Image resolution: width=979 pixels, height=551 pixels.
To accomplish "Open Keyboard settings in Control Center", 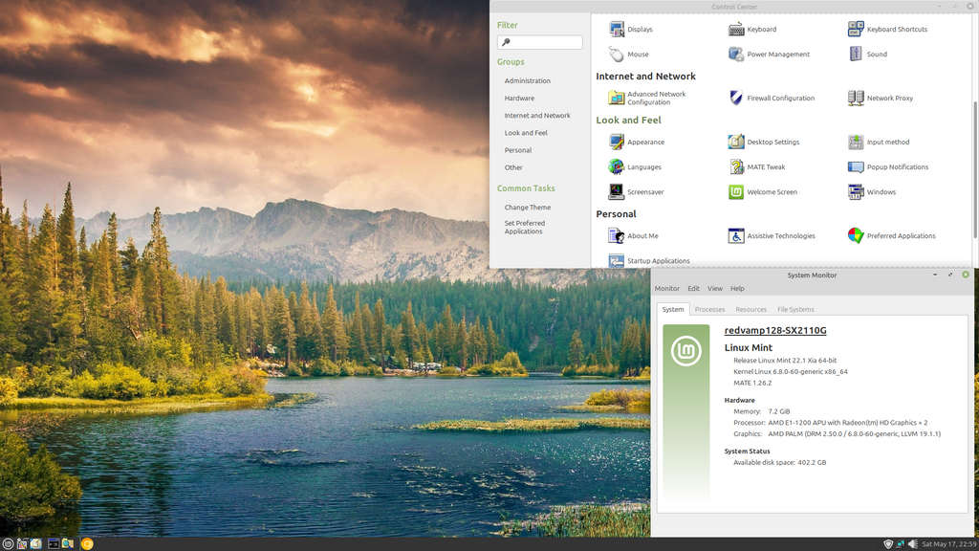I will tap(752, 30).
